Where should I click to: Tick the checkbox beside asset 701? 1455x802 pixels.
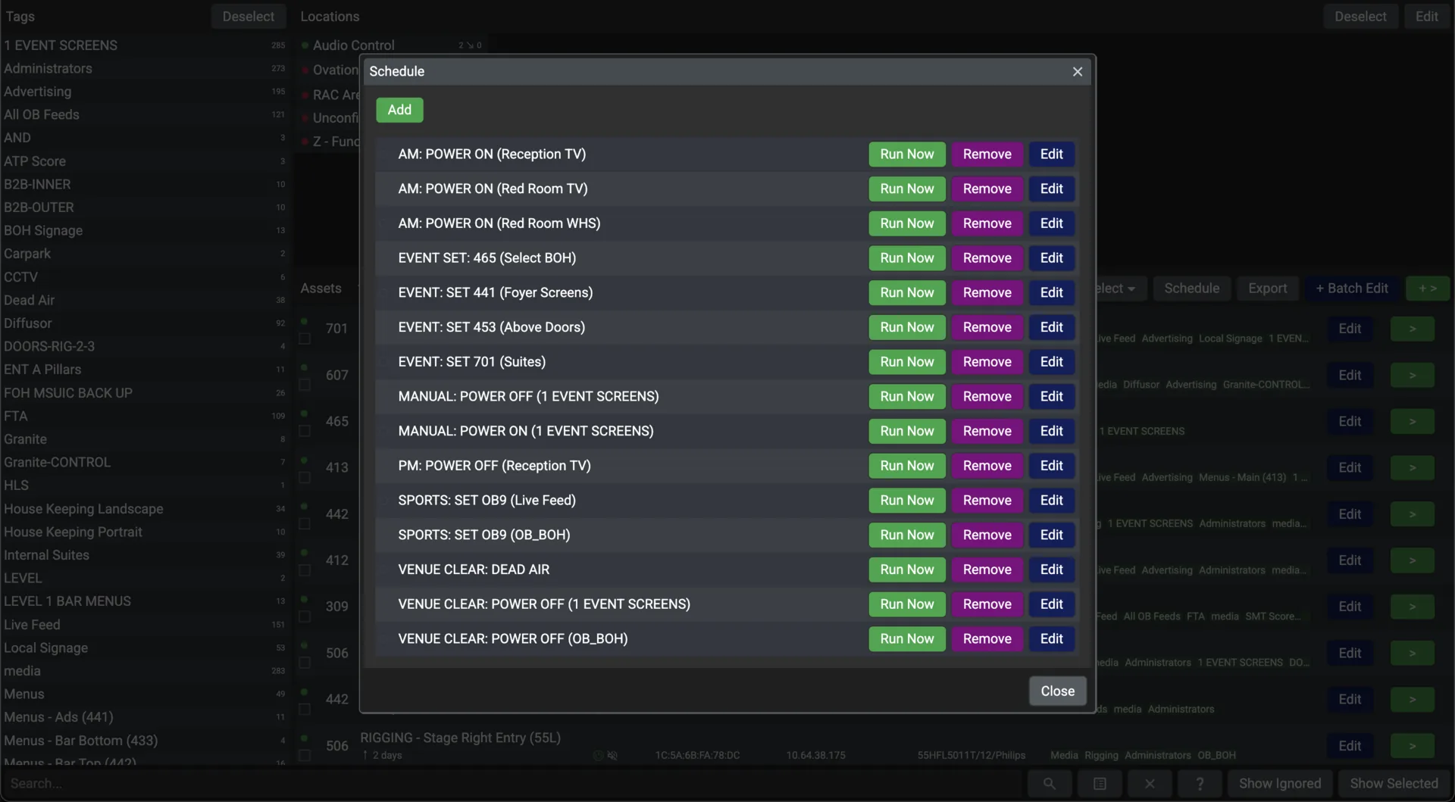click(305, 339)
